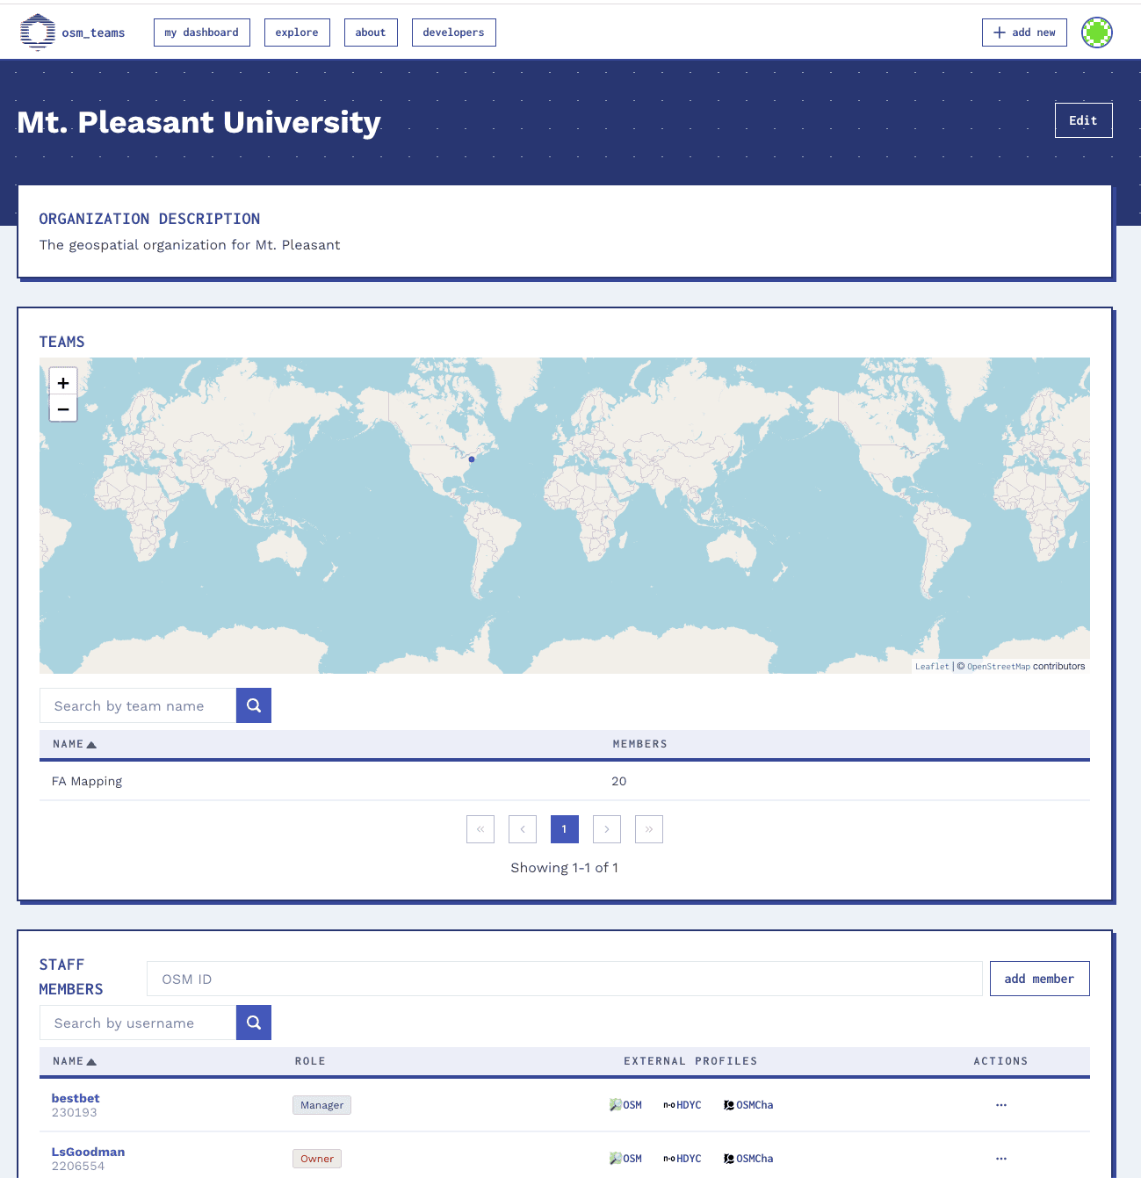The width and height of the screenshot is (1141, 1178).
Task: Open actions menu for LsGoodman
Action: [x=1000, y=1158]
